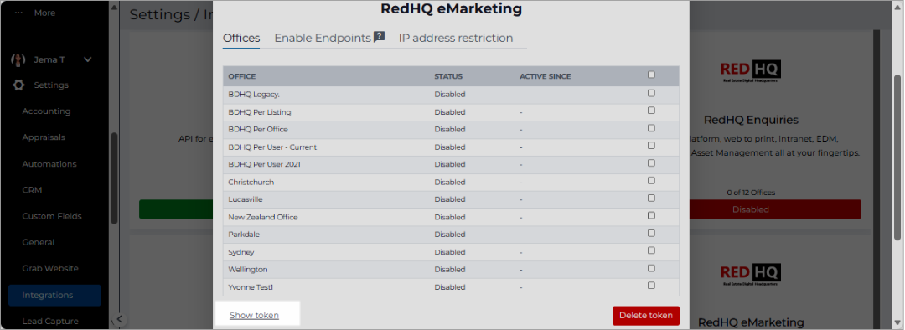Click the RedHQ Enquiries card title
Screen dimensions: 905x330
point(751,120)
